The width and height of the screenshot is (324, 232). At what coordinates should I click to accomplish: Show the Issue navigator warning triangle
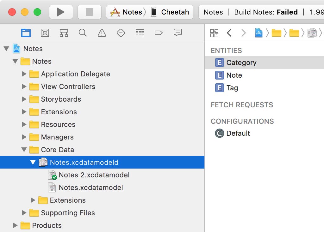(x=102, y=33)
